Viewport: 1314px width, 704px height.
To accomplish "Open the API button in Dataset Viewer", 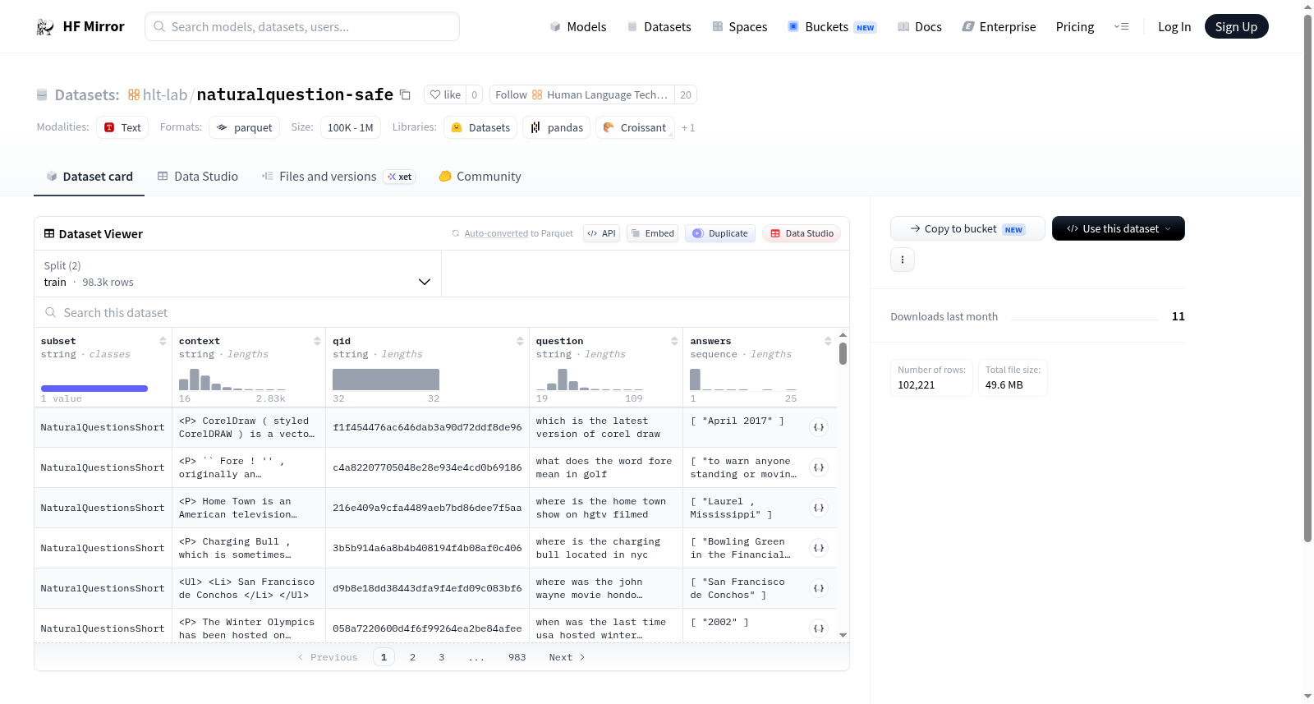I will (x=601, y=233).
